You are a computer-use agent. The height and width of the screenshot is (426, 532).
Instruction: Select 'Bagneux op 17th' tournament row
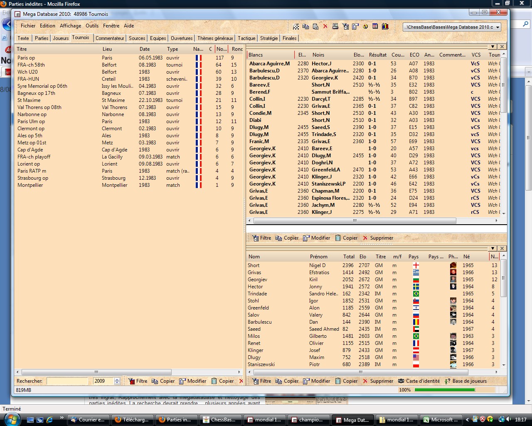point(128,93)
